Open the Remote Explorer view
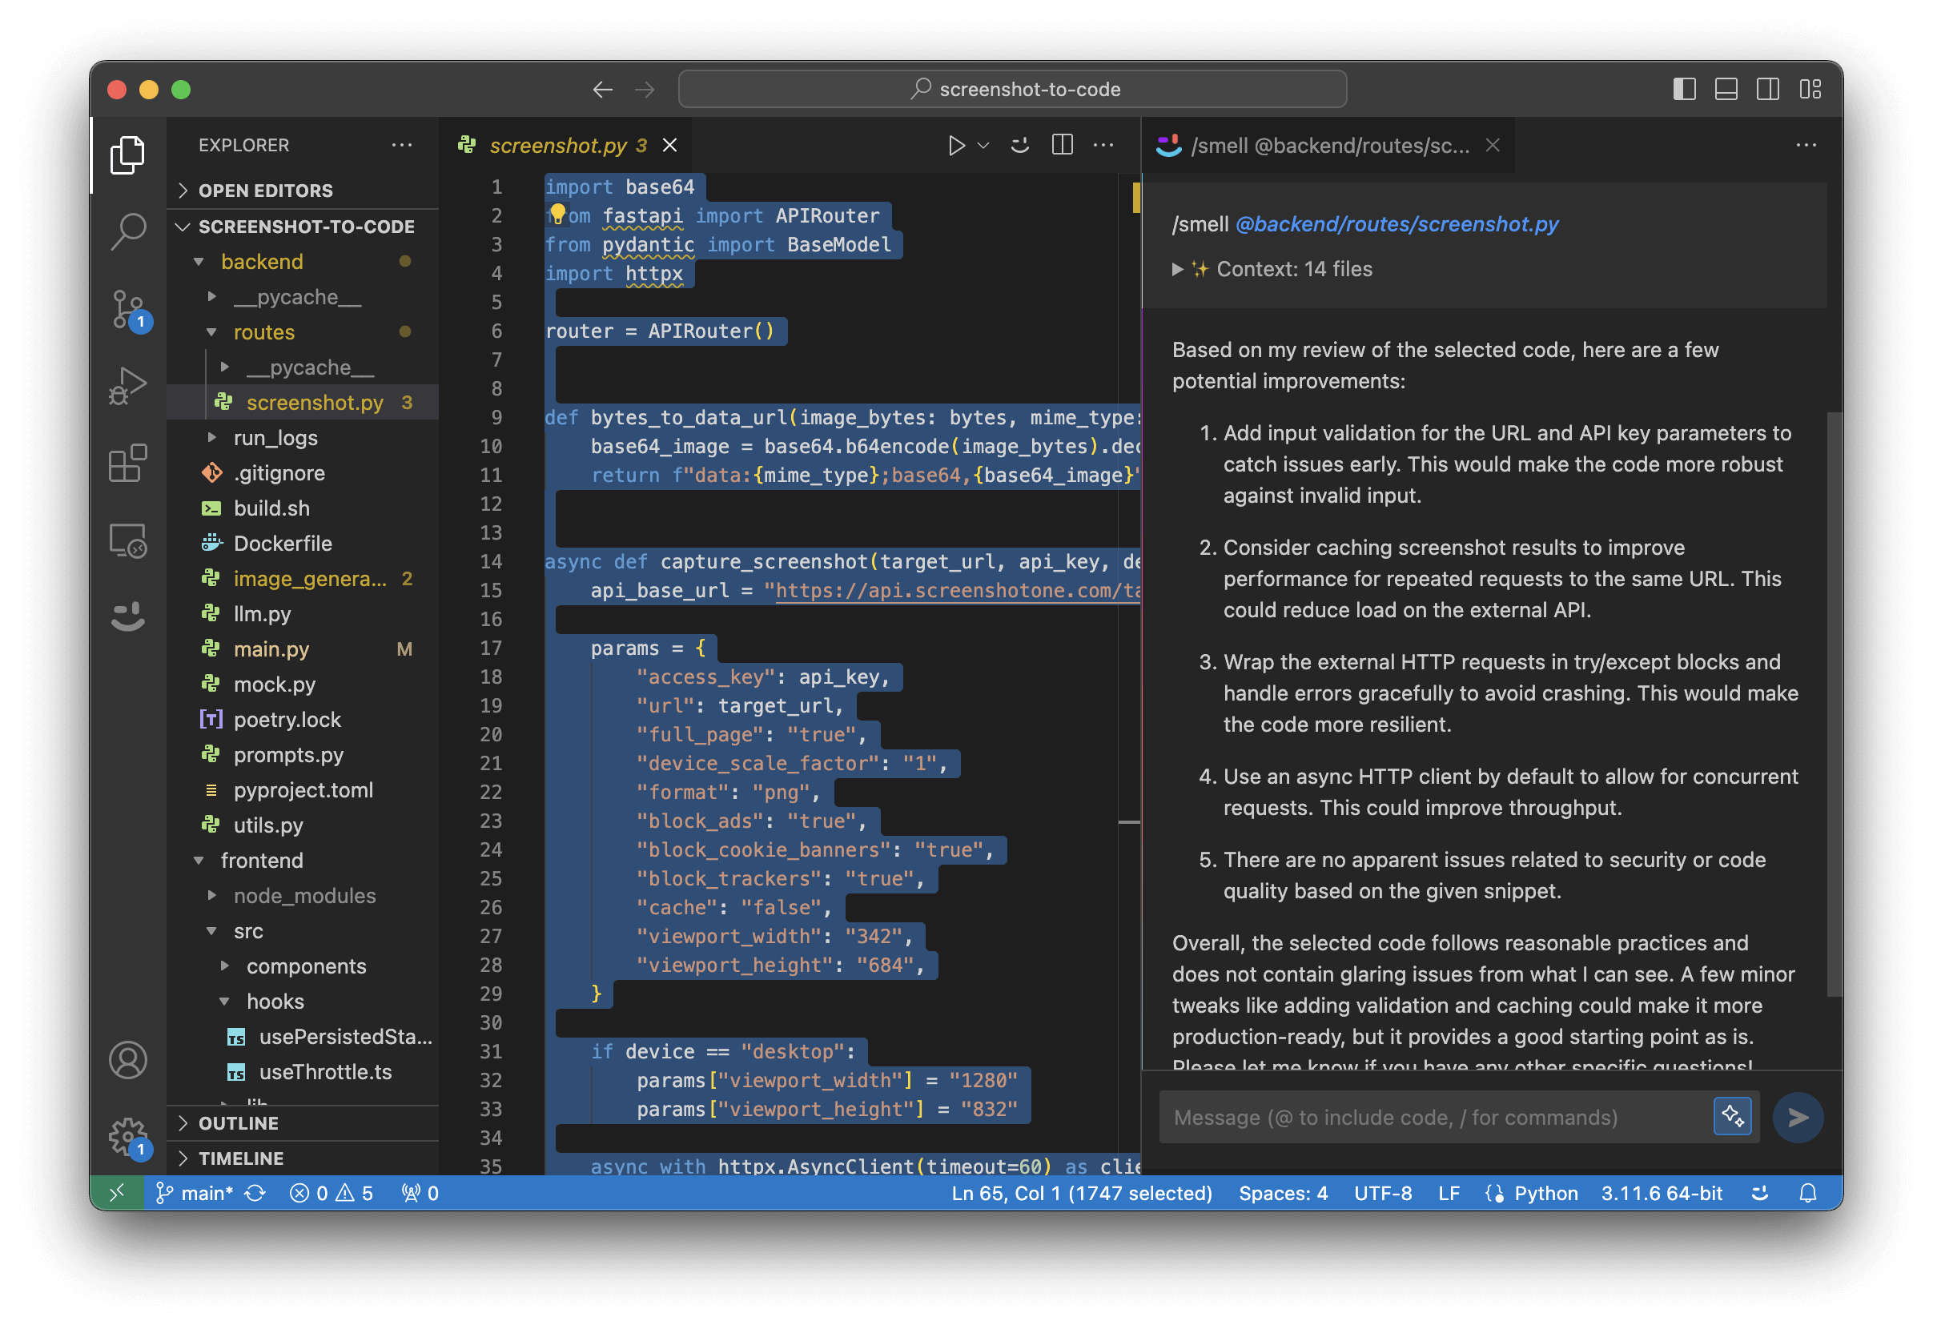The width and height of the screenshot is (1933, 1329). pos(127,541)
